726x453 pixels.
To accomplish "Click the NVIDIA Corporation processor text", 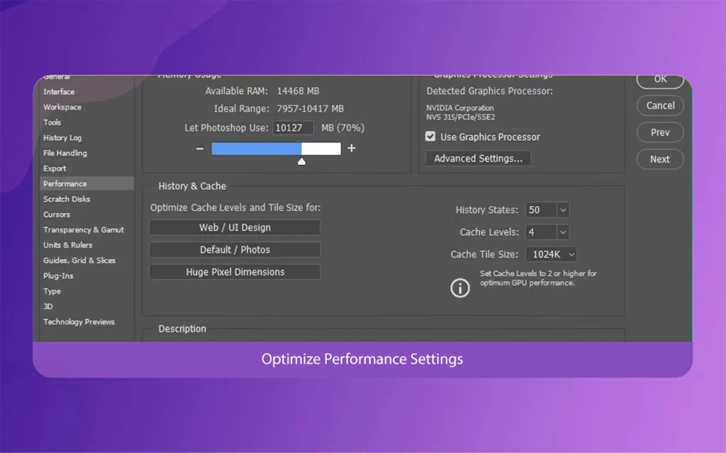I will pos(459,108).
